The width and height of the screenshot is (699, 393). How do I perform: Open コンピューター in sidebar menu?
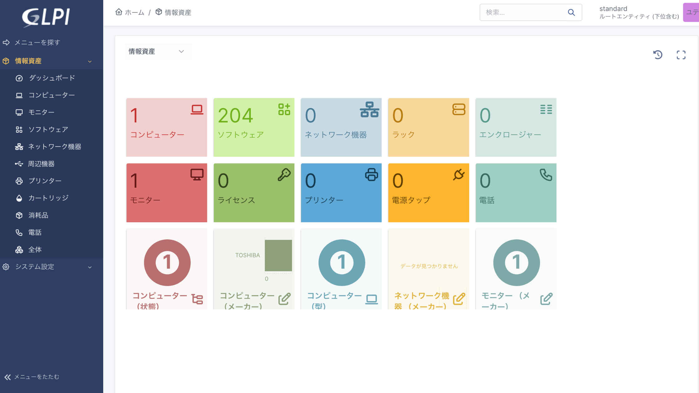click(x=52, y=95)
